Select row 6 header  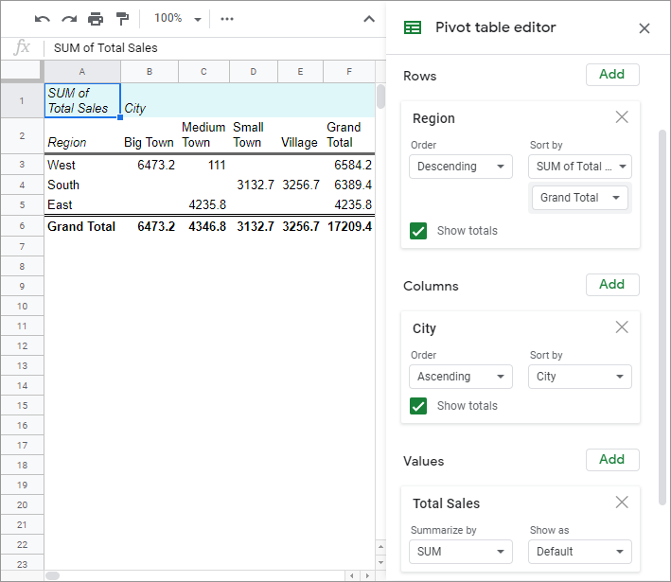pyautogui.click(x=22, y=226)
